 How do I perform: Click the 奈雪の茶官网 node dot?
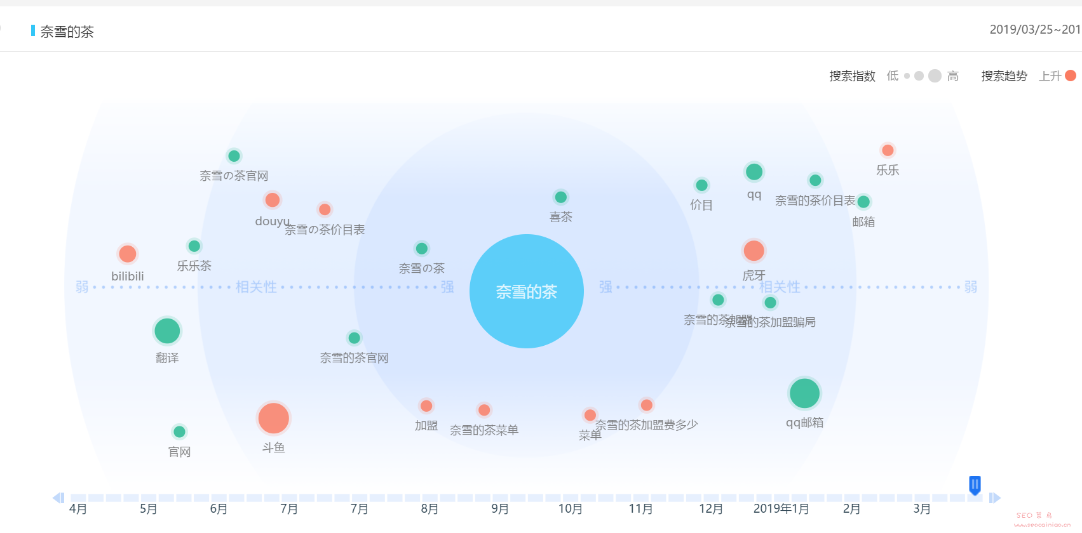click(x=234, y=156)
